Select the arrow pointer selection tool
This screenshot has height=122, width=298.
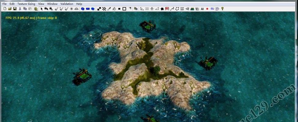pos(42,9)
